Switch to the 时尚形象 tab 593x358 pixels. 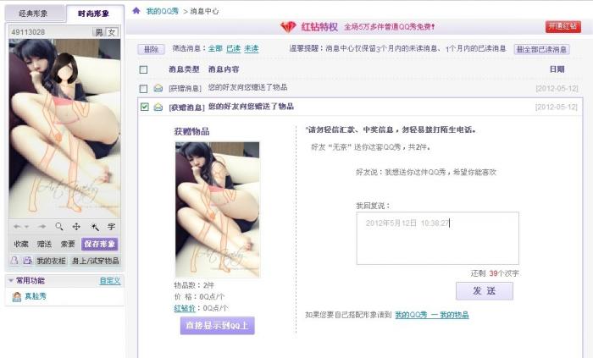point(94,14)
